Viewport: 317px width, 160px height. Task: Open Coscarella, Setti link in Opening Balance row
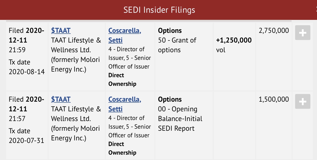[124, 104]
